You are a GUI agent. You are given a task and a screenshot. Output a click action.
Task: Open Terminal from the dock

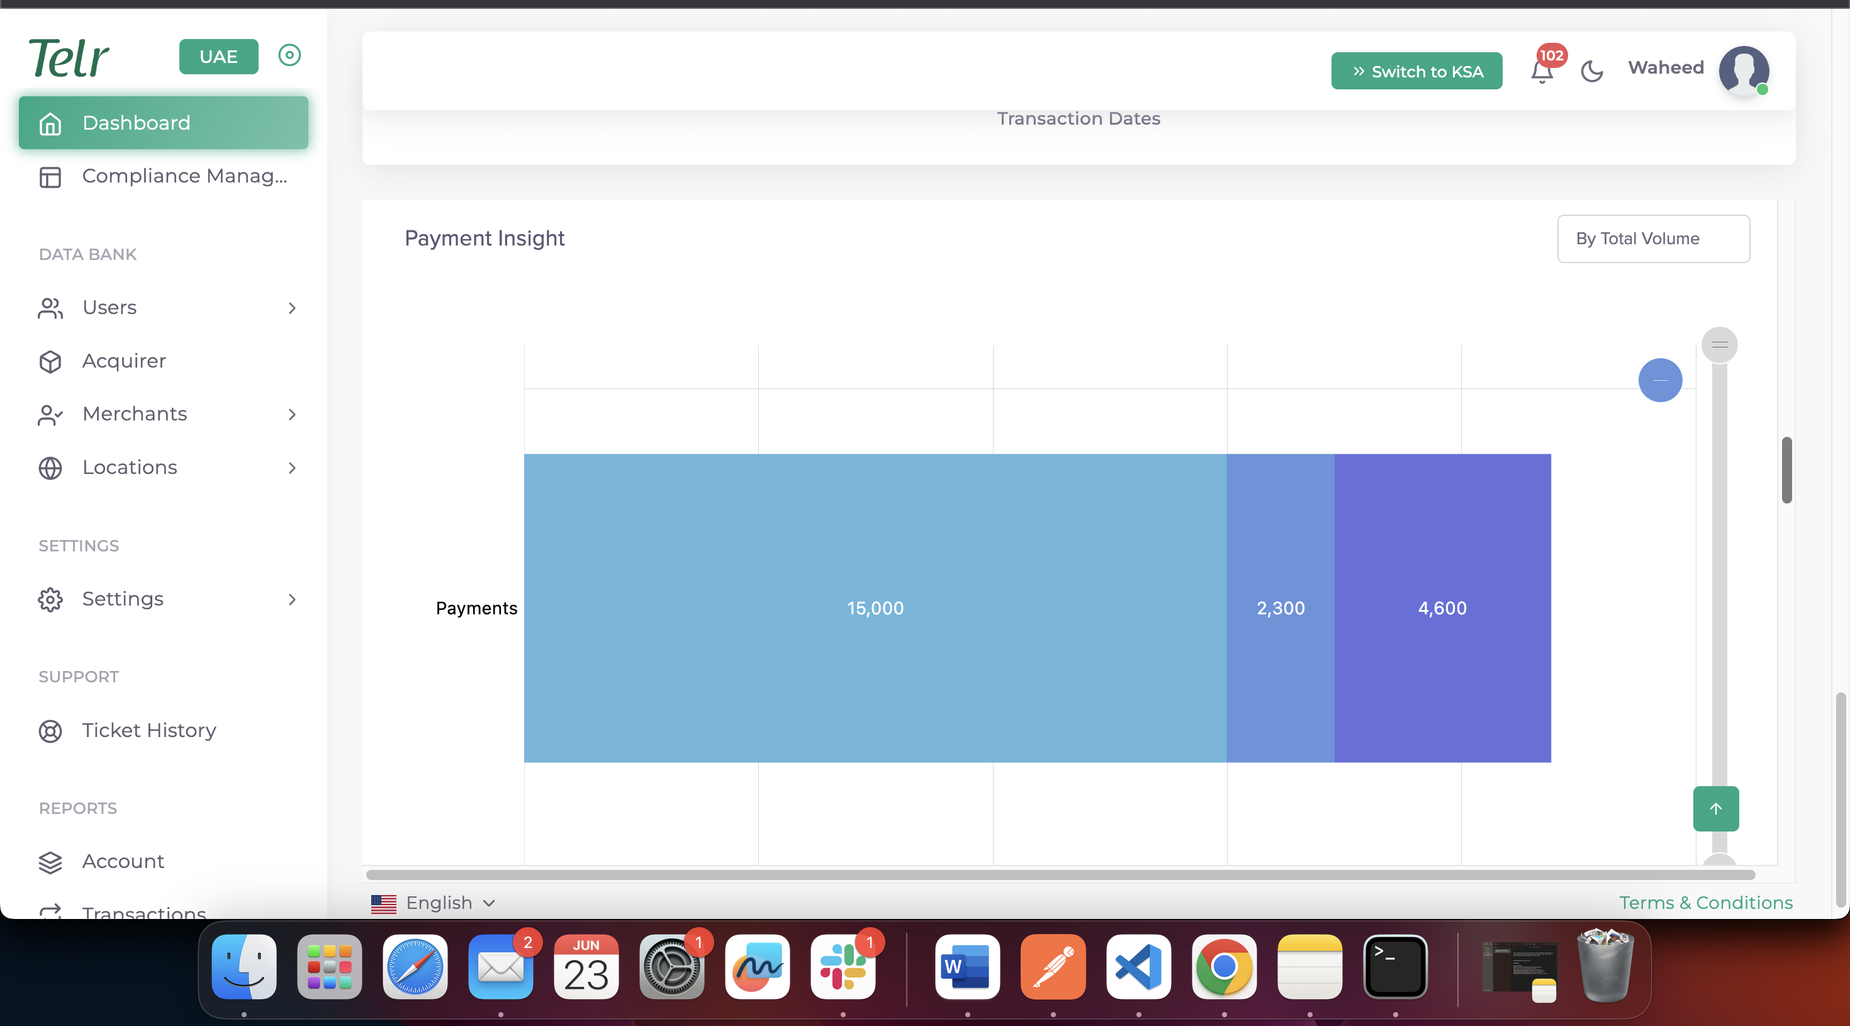point(1396,966)
